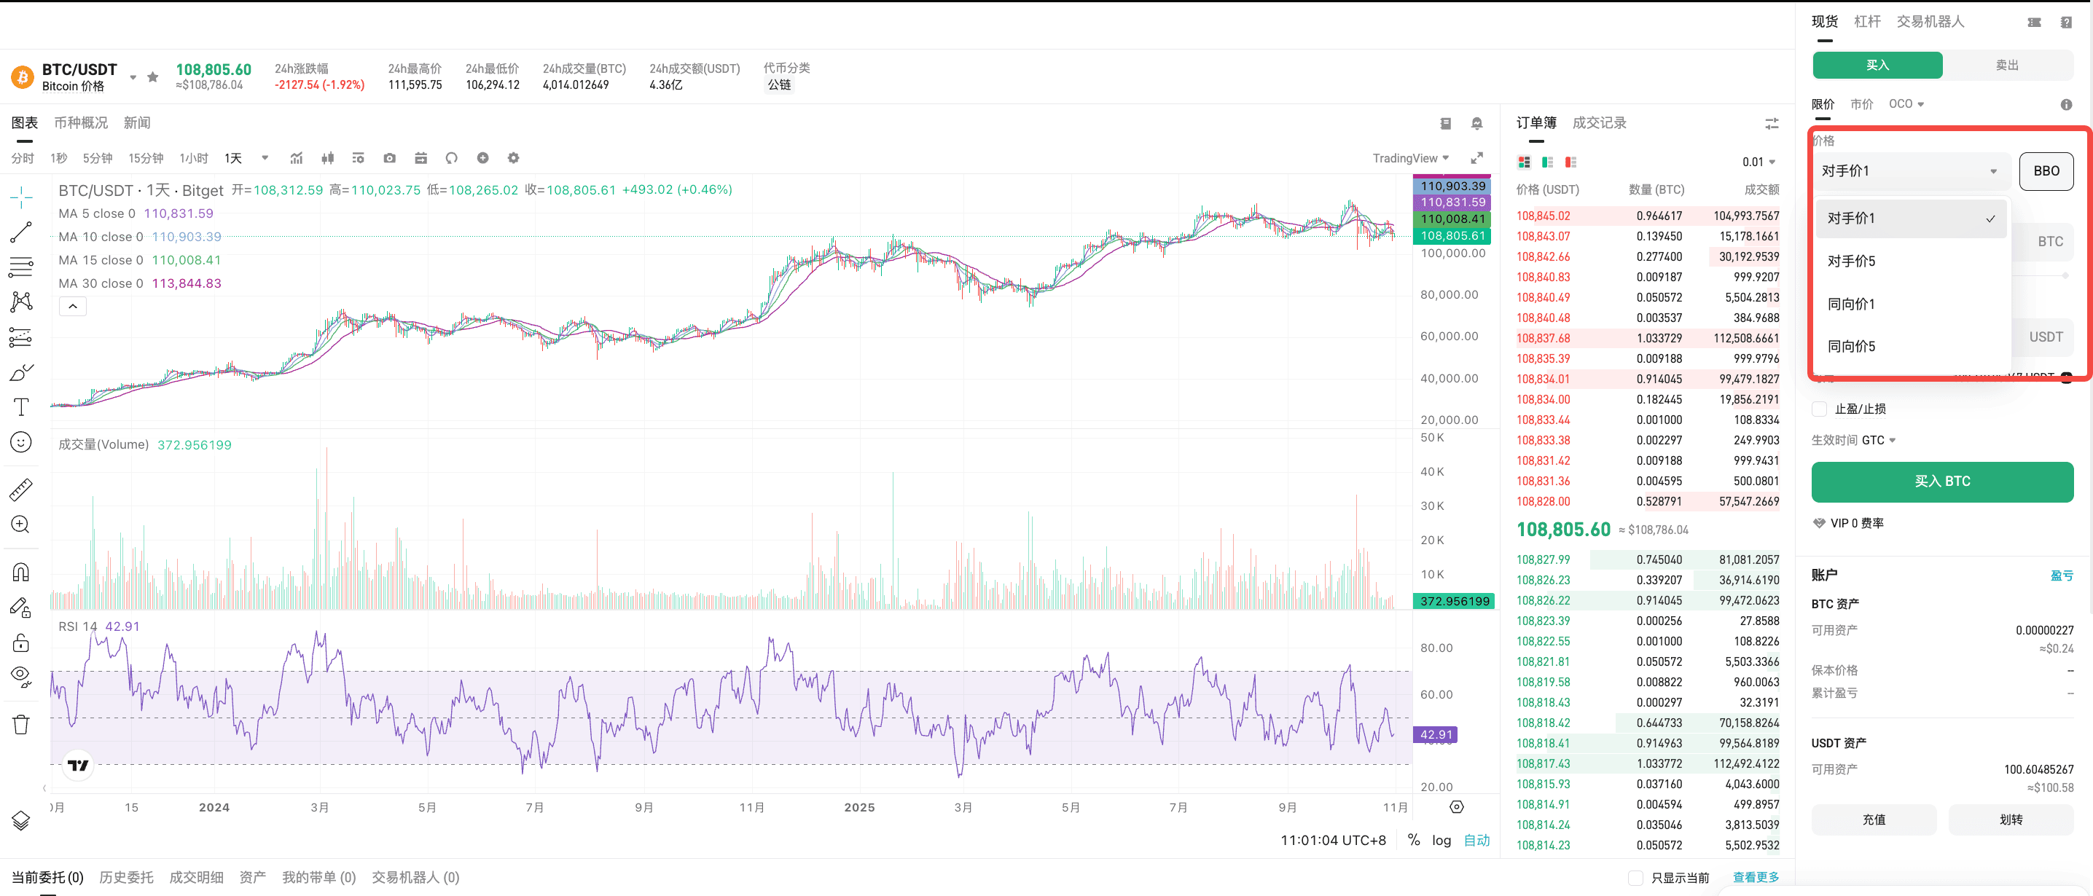This screenshot has height=896, width=2093.
Task: Switch to the 市价 order tab
Action: pyautogui.click(x=1861, y=104)
